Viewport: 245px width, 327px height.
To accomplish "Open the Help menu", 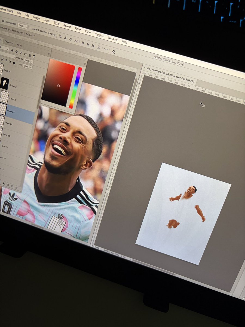I will (x=124, y=42).
